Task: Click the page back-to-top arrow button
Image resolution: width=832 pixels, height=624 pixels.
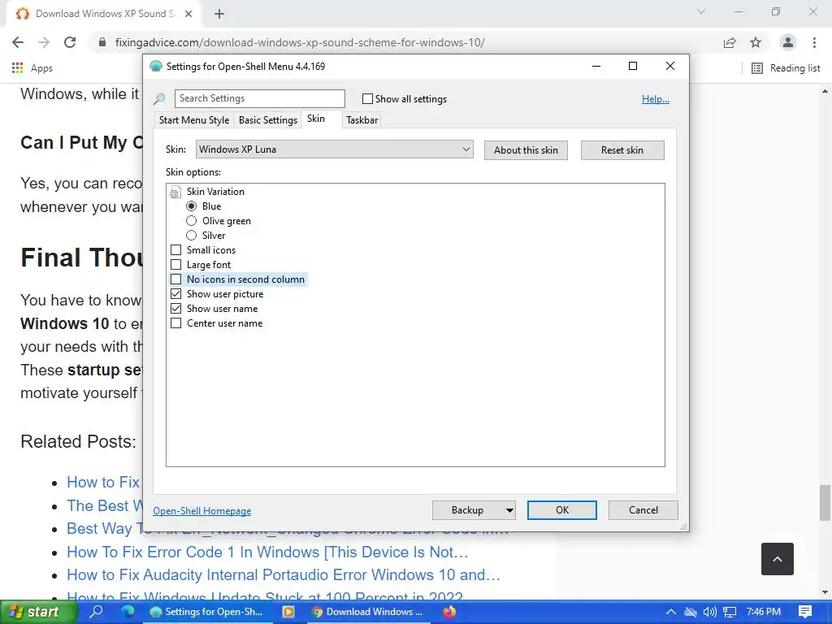Action: (x=778, y=559)
